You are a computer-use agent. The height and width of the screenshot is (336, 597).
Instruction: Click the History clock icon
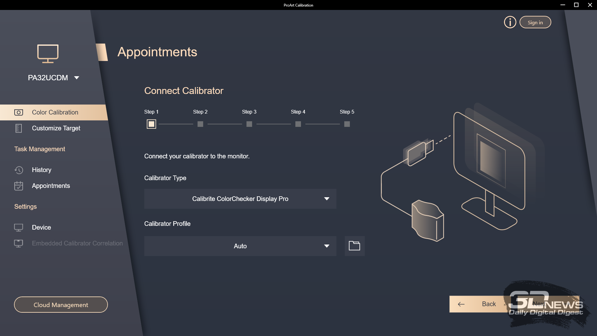(x=19, y=170)
